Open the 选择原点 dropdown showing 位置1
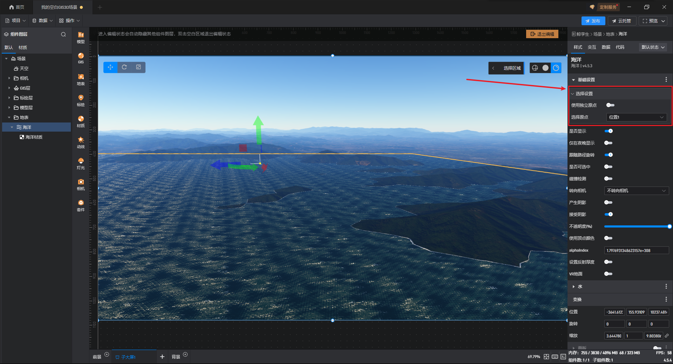Viewport: 673px width, 364px height. click(637, 117)
